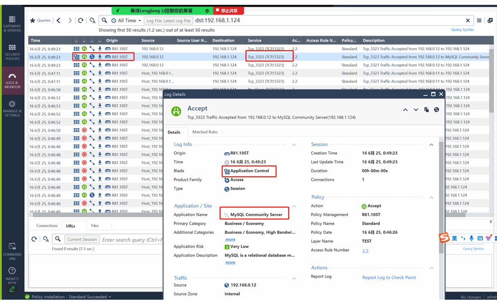497x303 pixels.
Task: Switch to the Matched Rules tab
Action: coord(205,132)
